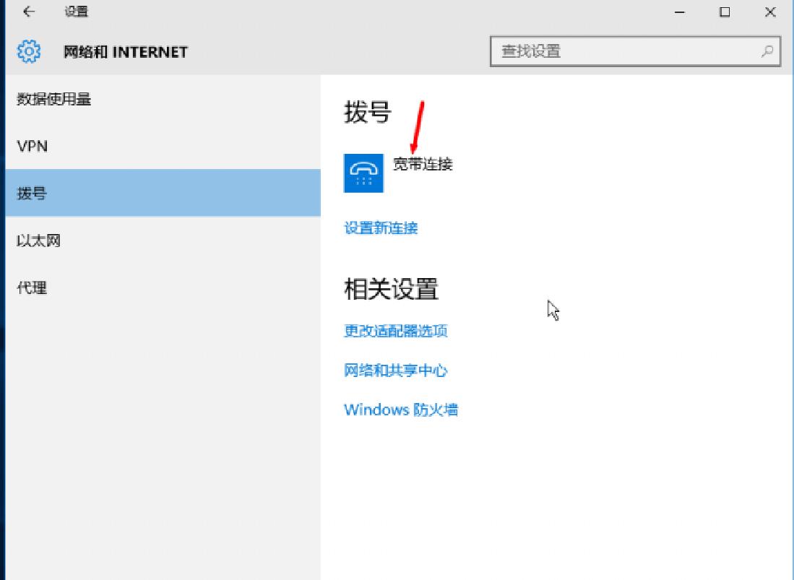The width and height of the screenshot is (794, 580).
Task: Select the highlighted 拨号 sidebar entry
Action: pyautogui.click(x=34, y=193)
